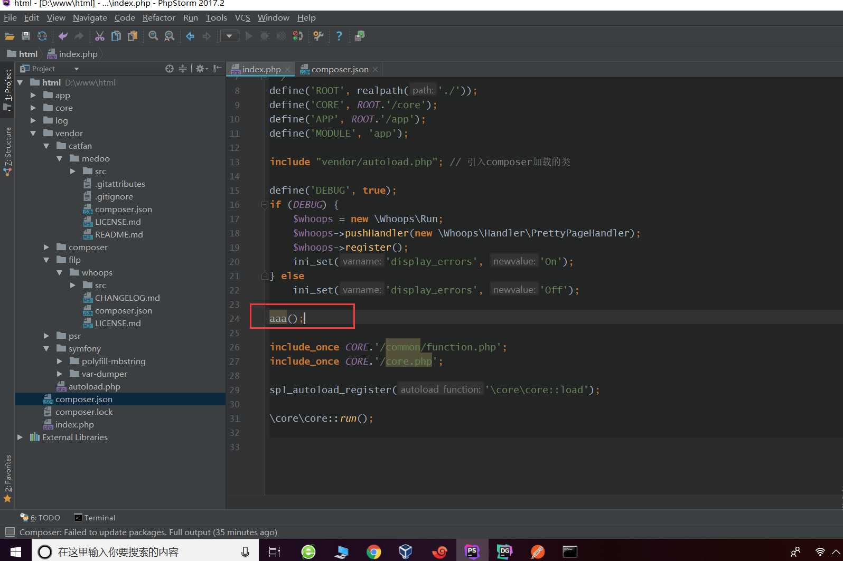Image resolution: width=843 pixels, height=561 pixels.
Task: Click the last toolbar icon after Help
Action: [360, 36]
